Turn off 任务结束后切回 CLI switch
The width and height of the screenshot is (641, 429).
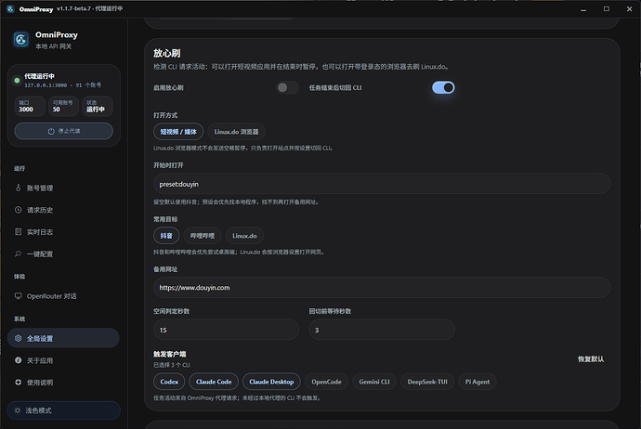tap(443, 87)
